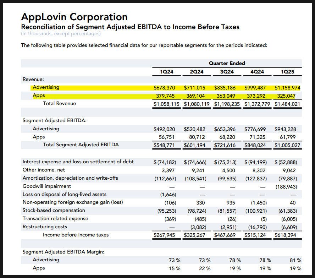Click Total Revenue value '$1,198,235'
Image resolution: width=315 pixels, height=278 pixels.
(x=227, y=104)
